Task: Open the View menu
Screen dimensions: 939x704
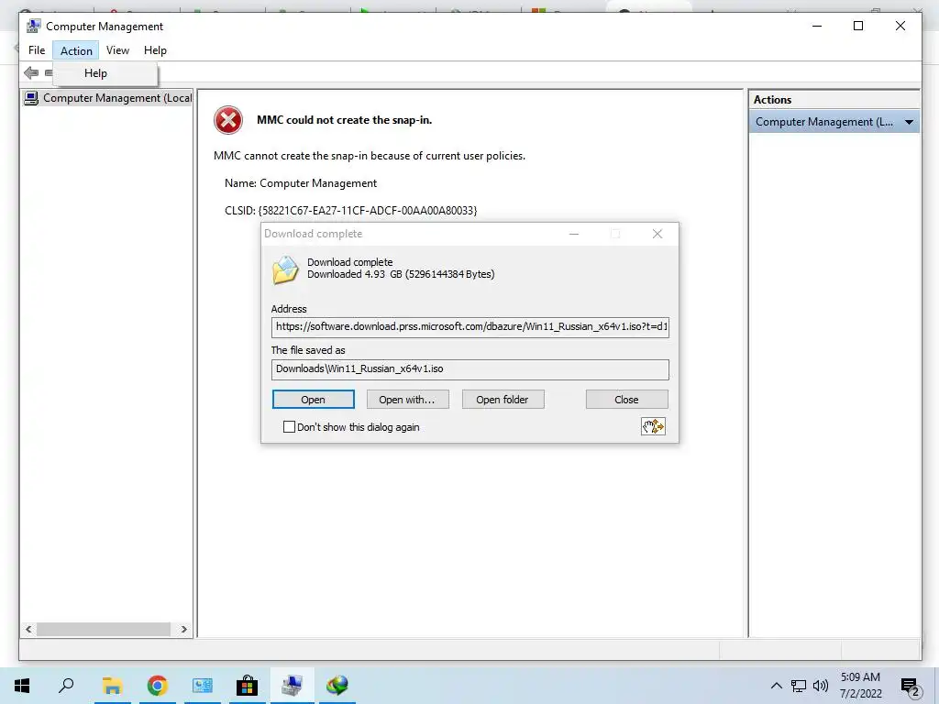Action: (117, 50)
